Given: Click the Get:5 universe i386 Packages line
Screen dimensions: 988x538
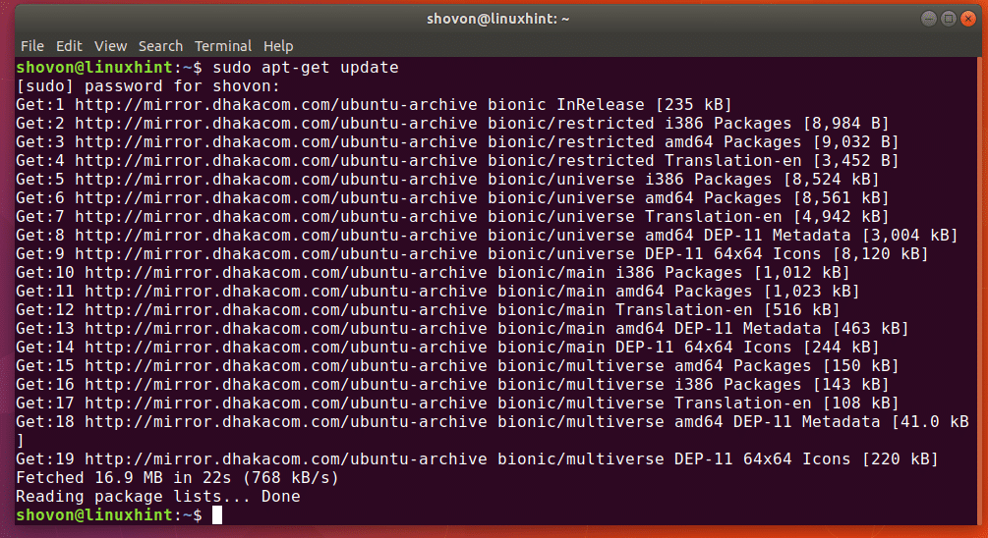Looking at the screenshot, I should click(447, 180).
